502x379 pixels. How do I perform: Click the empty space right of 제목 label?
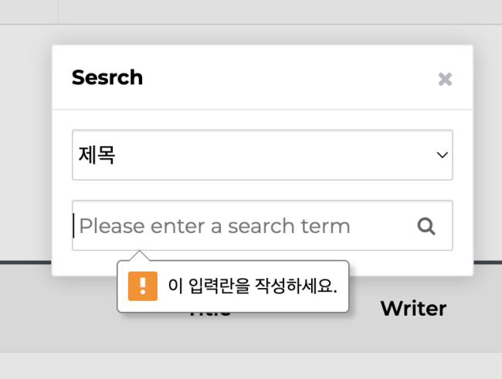pos(272,155)
